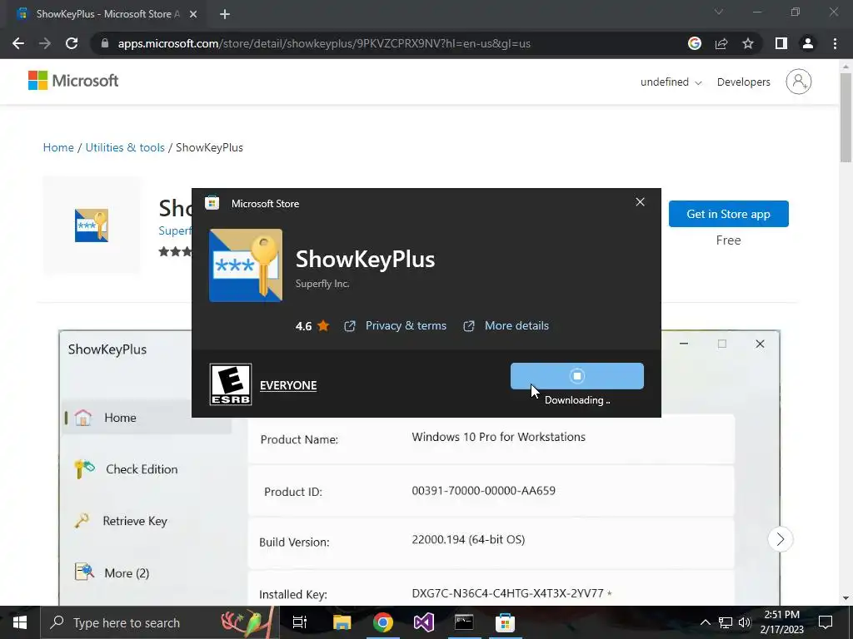Open the Chrome profile icon
Viewport: 853px width, 639px height.
(808, 43)
